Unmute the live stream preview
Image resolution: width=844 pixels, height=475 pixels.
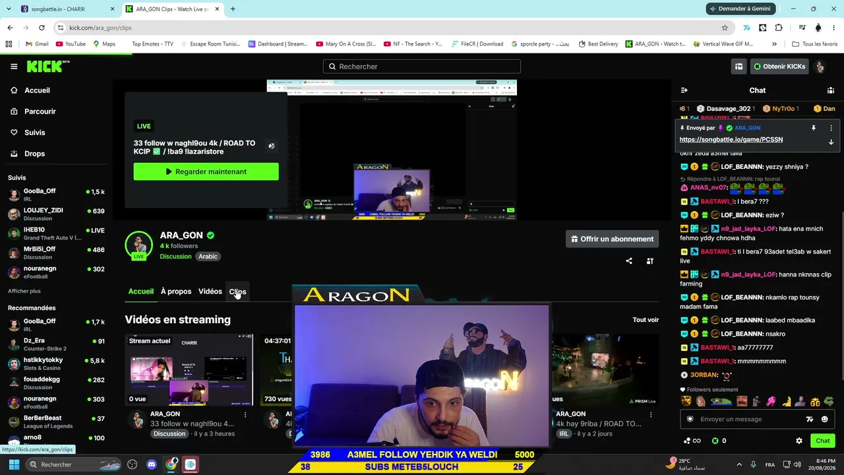[271, 146]
